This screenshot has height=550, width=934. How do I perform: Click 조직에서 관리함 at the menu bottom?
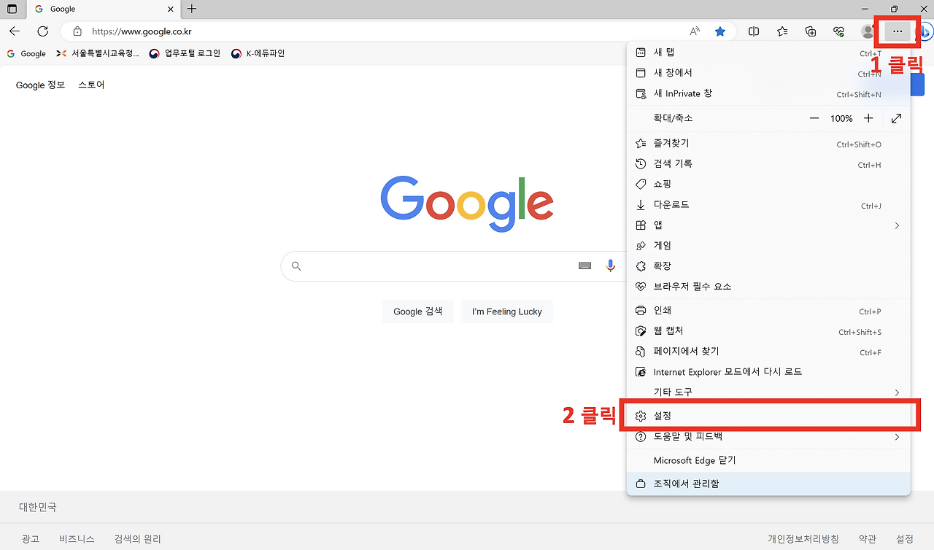click(768, 484)
